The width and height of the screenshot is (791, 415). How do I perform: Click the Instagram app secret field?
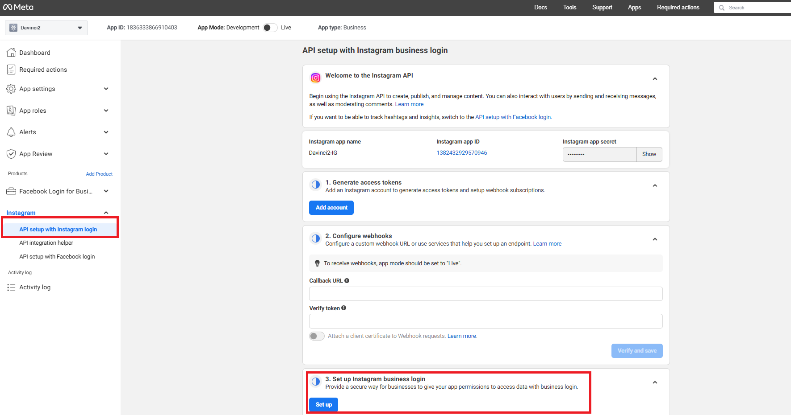pos(599,154)
